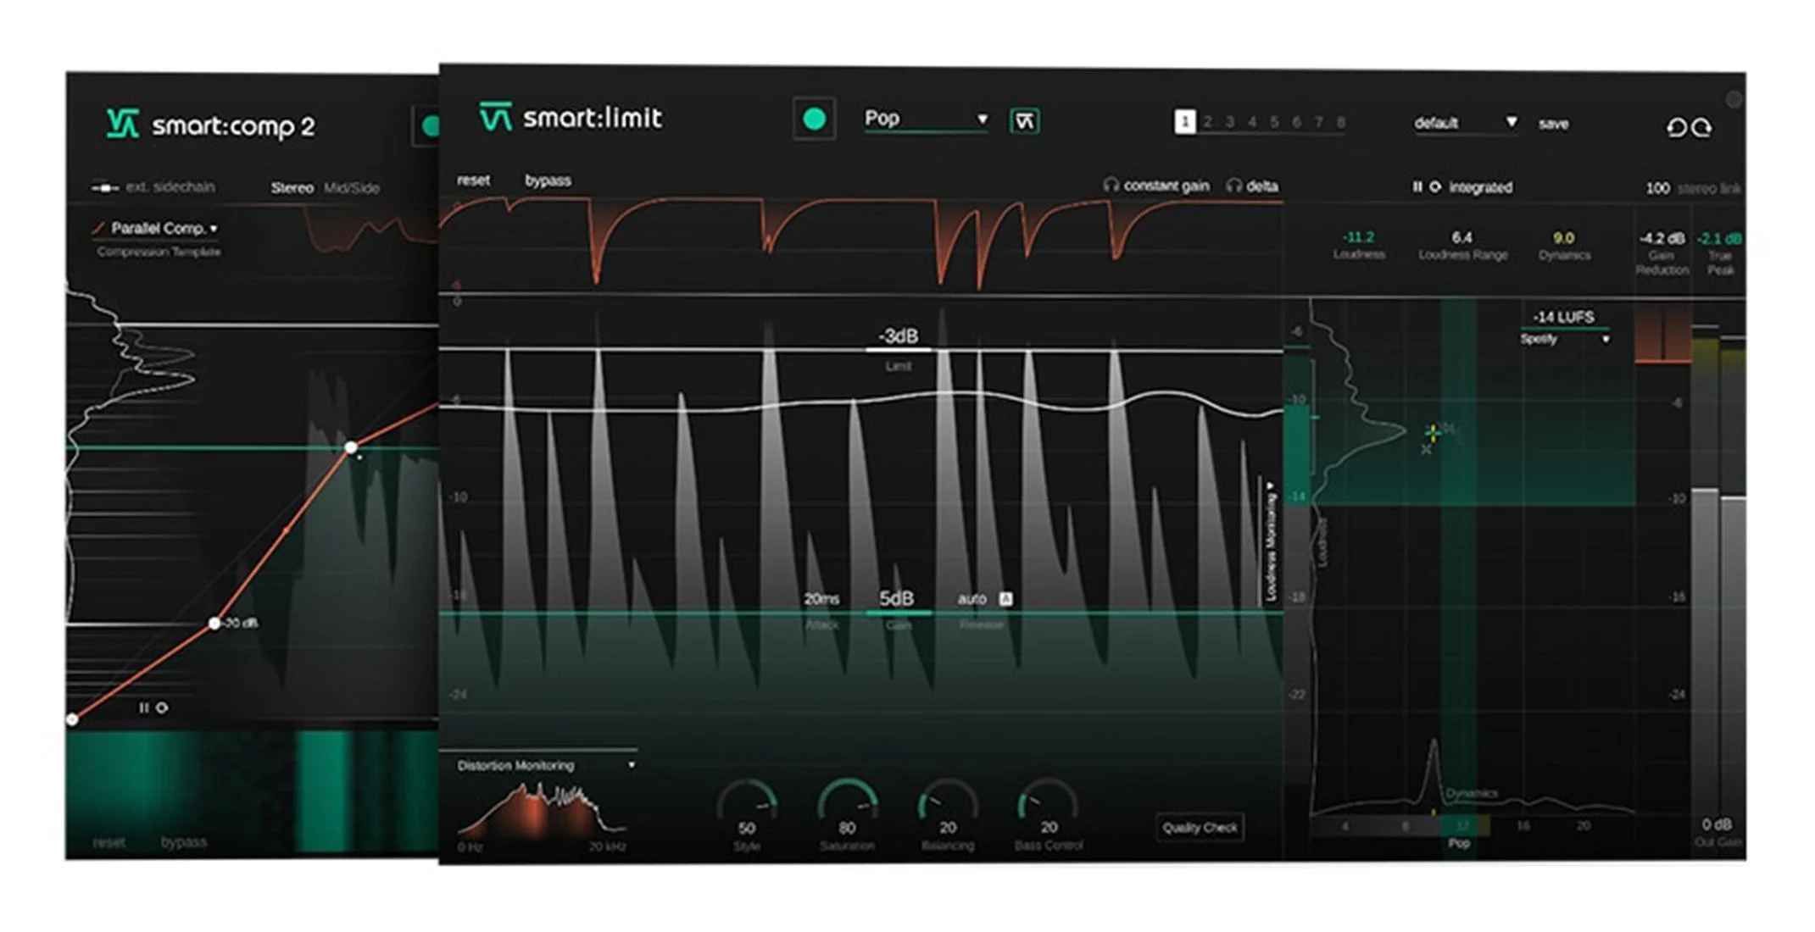Open the Pop profile dropdown
Screen dimensions: 1815x932
click(x=926, y=119)
